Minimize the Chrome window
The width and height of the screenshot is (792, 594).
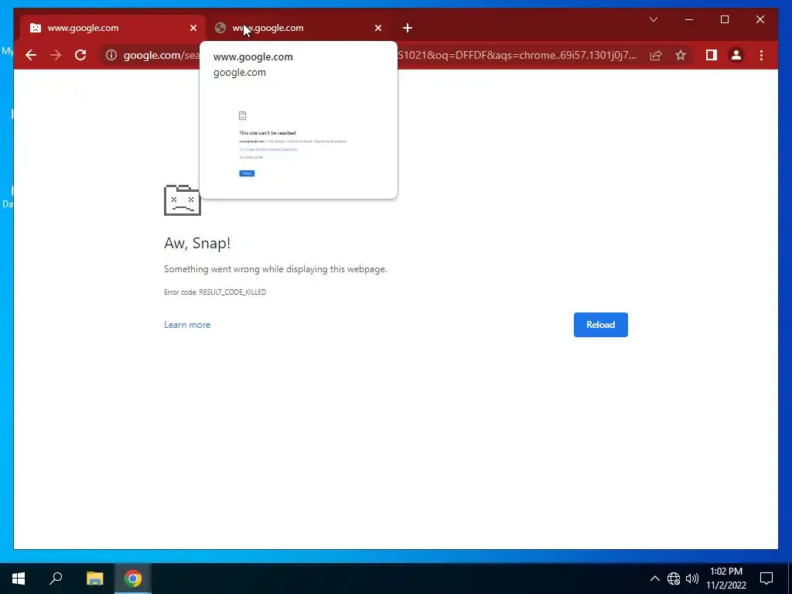click(689, 19)
